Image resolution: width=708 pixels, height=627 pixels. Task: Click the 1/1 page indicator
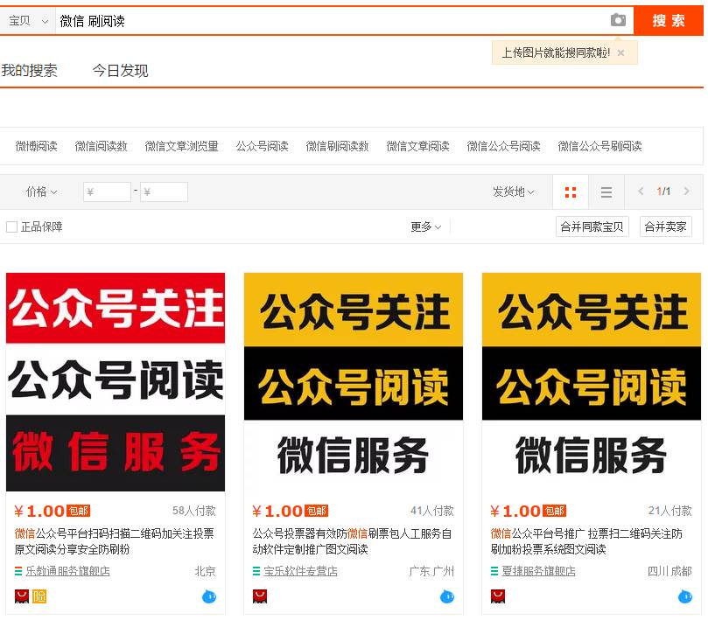pos(663,192)
